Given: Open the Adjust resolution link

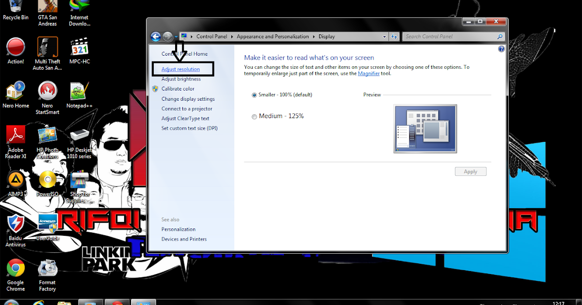Looking at the screenshot, I should click(180, 69).
